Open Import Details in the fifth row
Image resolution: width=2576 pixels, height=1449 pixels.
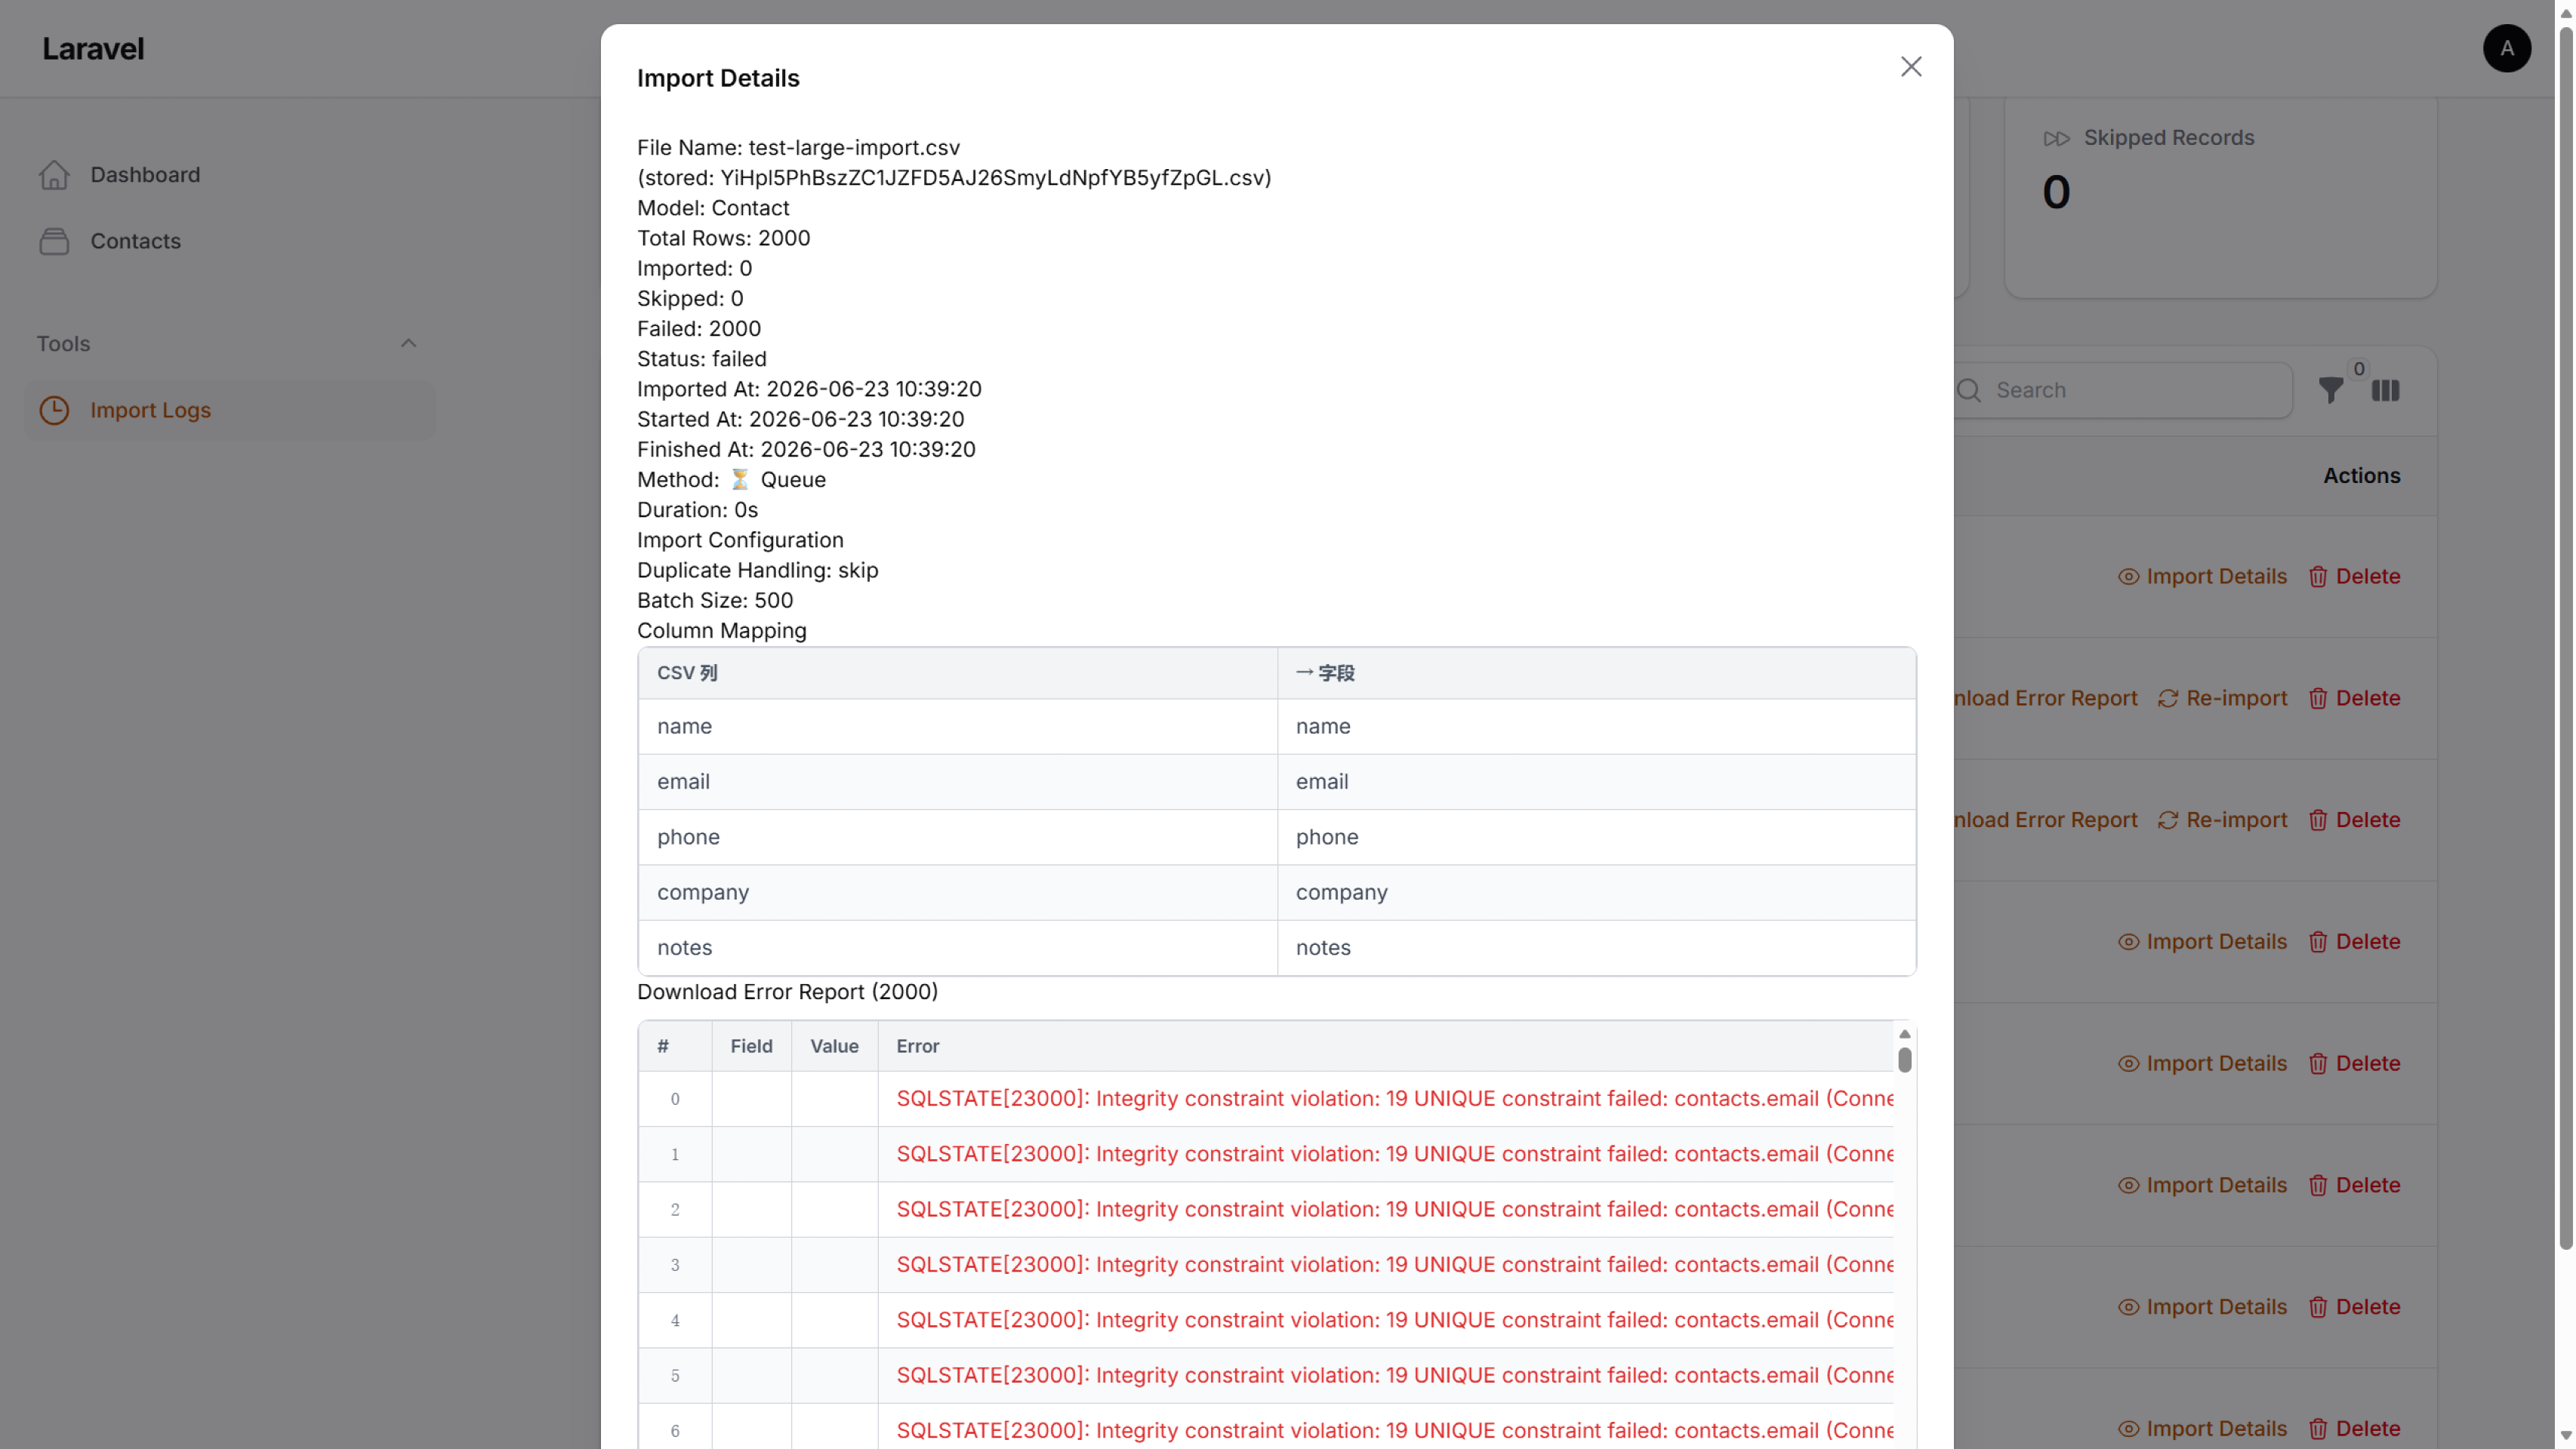pos(2202,1064)
